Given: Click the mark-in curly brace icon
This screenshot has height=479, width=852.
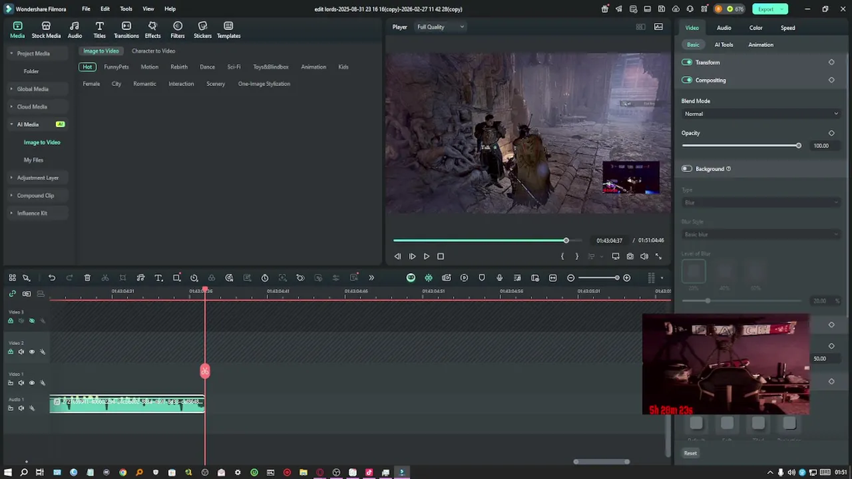Looking at the screenshot, I should click(562, 256).
